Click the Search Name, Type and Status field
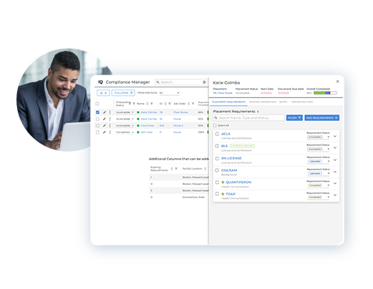The width and height of the screenshot is (373, 289). (248, 118)
